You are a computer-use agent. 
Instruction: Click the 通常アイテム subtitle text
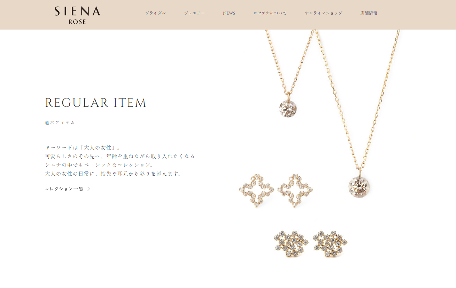[x=60, y=123]
